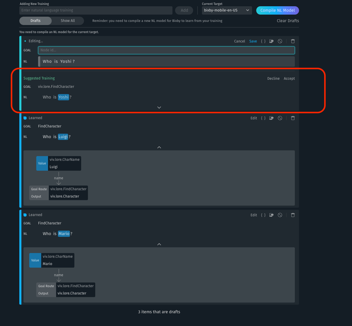Click the name edge label in Mario graph
This screenshot has height=326, width=352.
pos(59,275)
